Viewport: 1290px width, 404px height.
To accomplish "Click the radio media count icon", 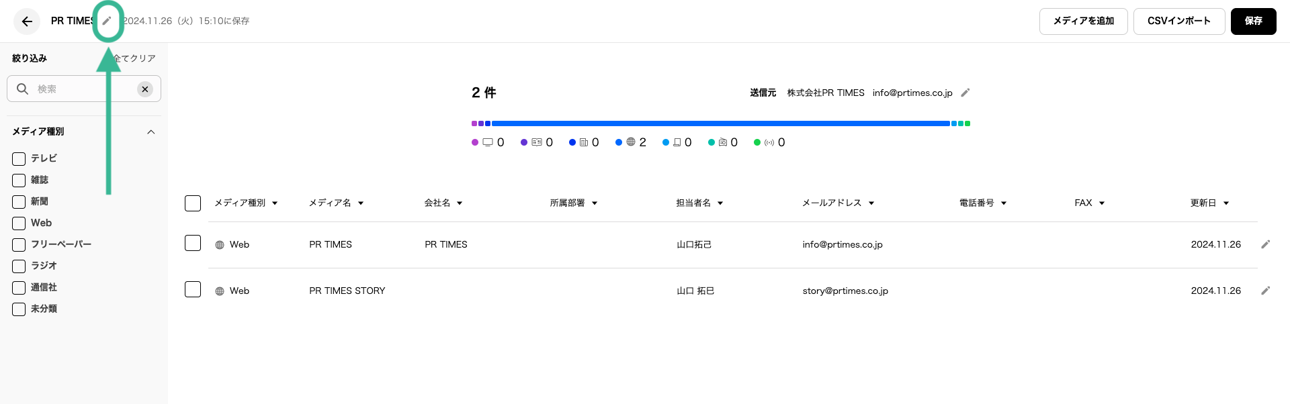I will point(723,142).
